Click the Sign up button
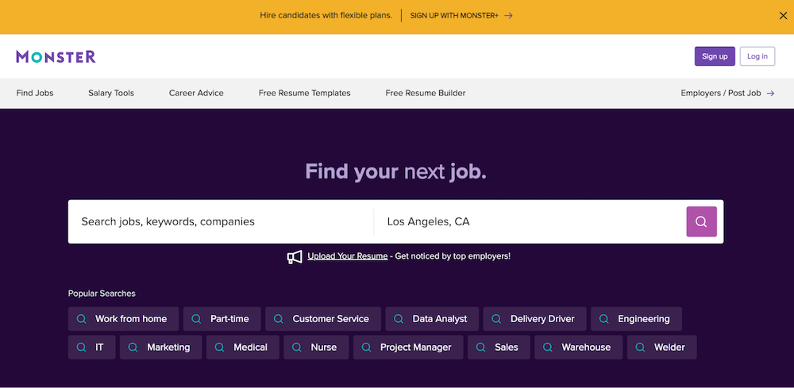This screenshot has width=794, height=388. [x=715, y=56]
